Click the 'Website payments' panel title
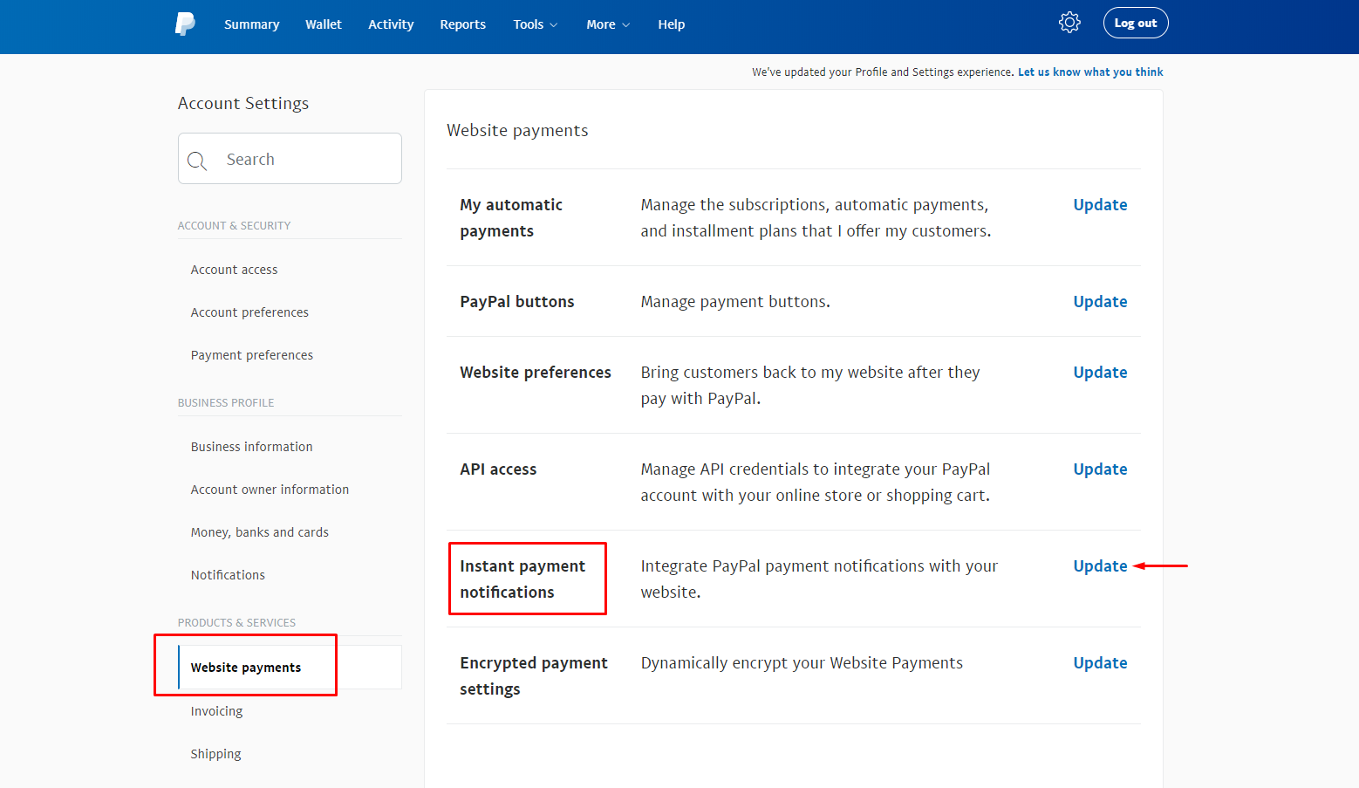 (x=517, y=131)
